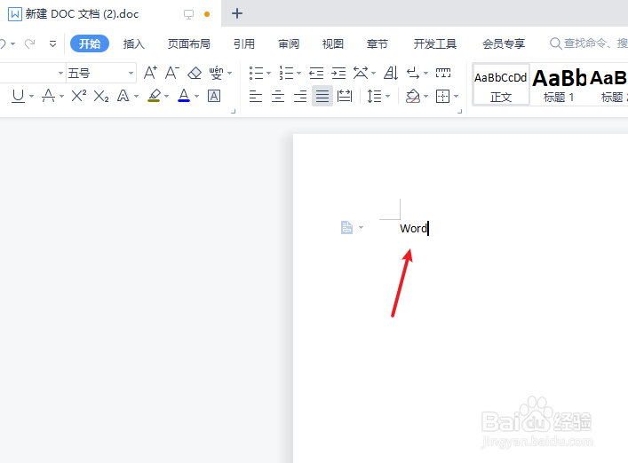Open the 引用 tab

(x=244, y=43)
